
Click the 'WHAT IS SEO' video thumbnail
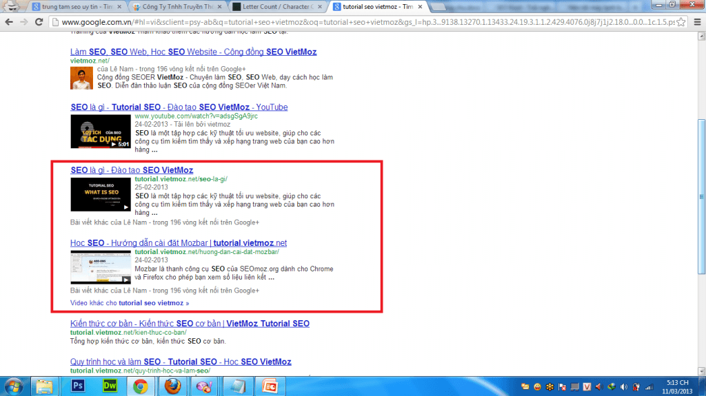tap(101, 194)
